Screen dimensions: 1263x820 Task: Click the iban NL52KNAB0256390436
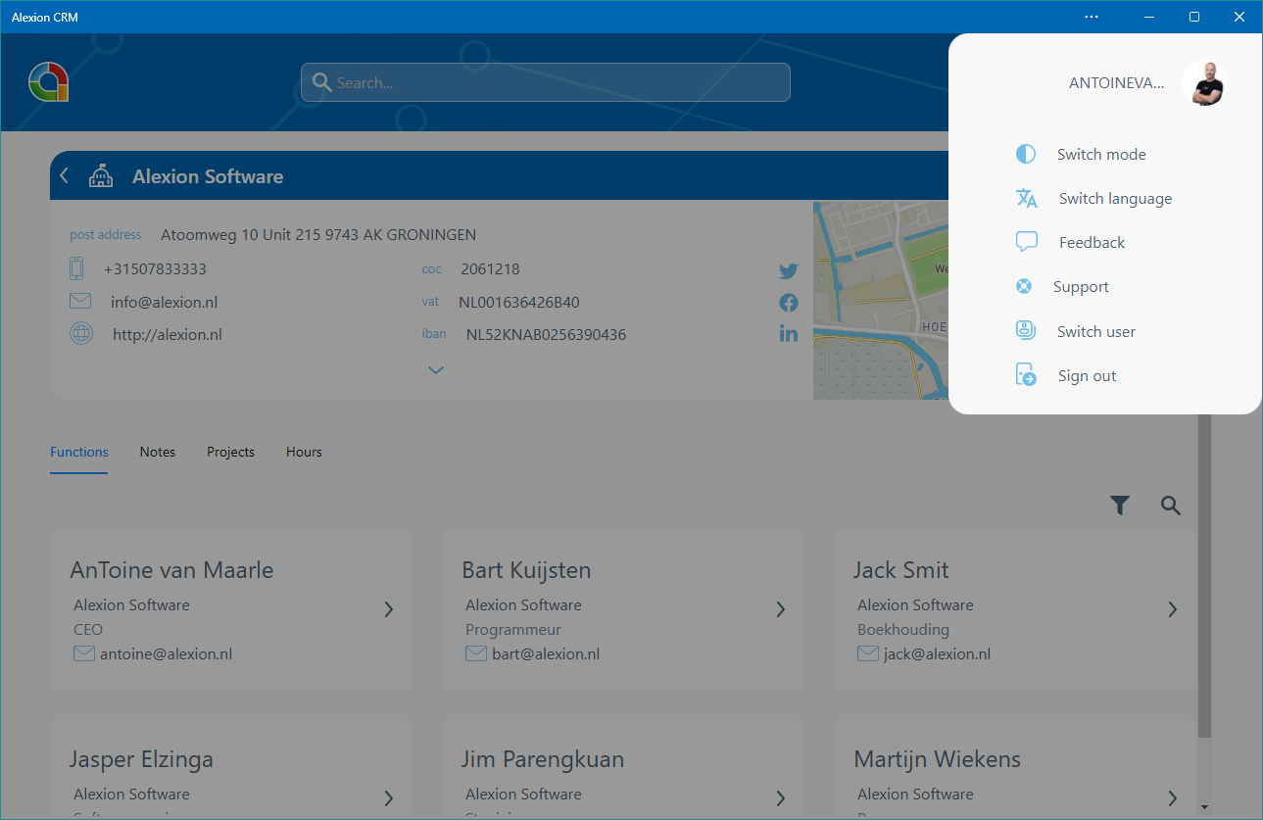[546, 334]
